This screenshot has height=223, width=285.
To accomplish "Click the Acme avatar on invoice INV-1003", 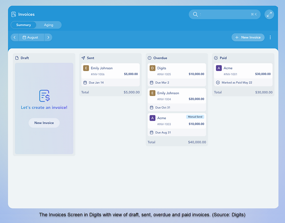I will click(x=152, y=118).
